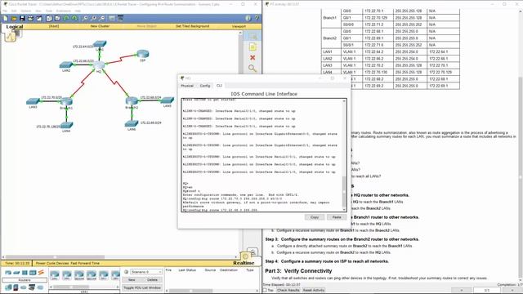Screen dimensions: 523x294
Task: Pick the first router model in device list
Action: pos(55,275)
